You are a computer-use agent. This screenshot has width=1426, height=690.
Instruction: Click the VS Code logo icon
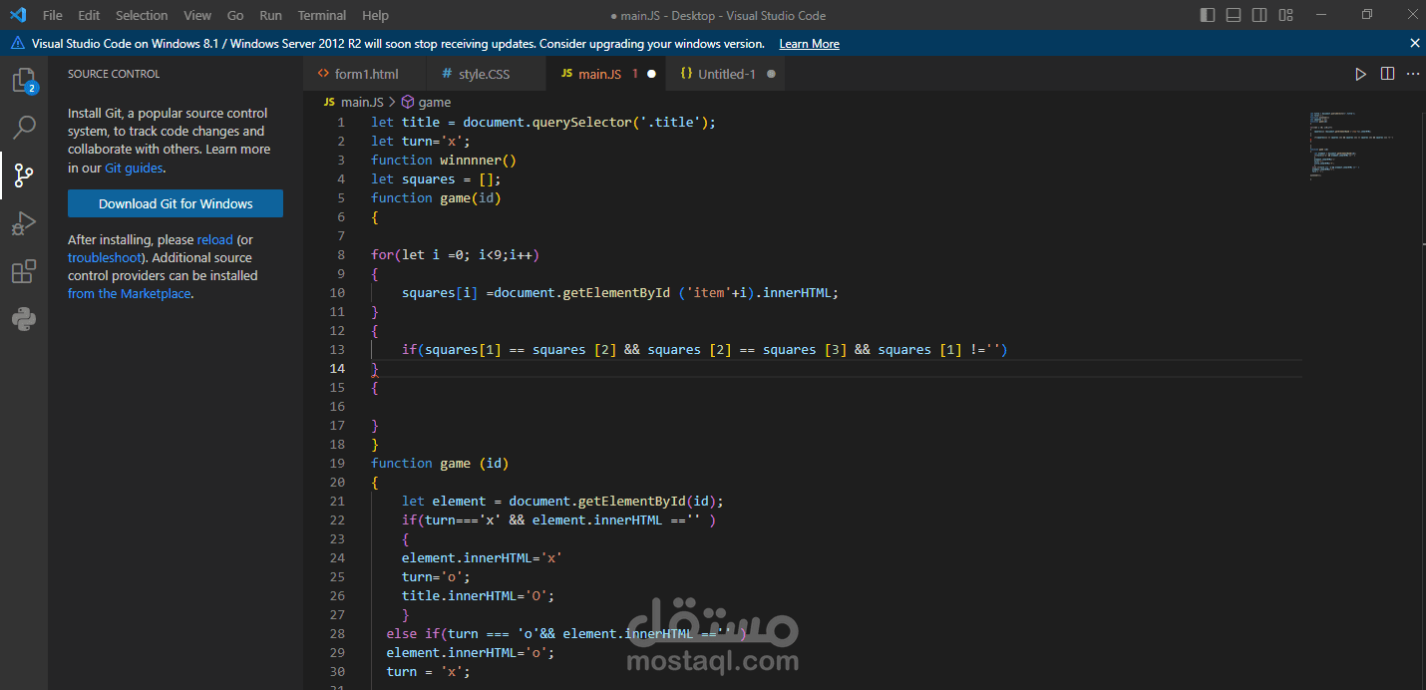pos(18,15)
